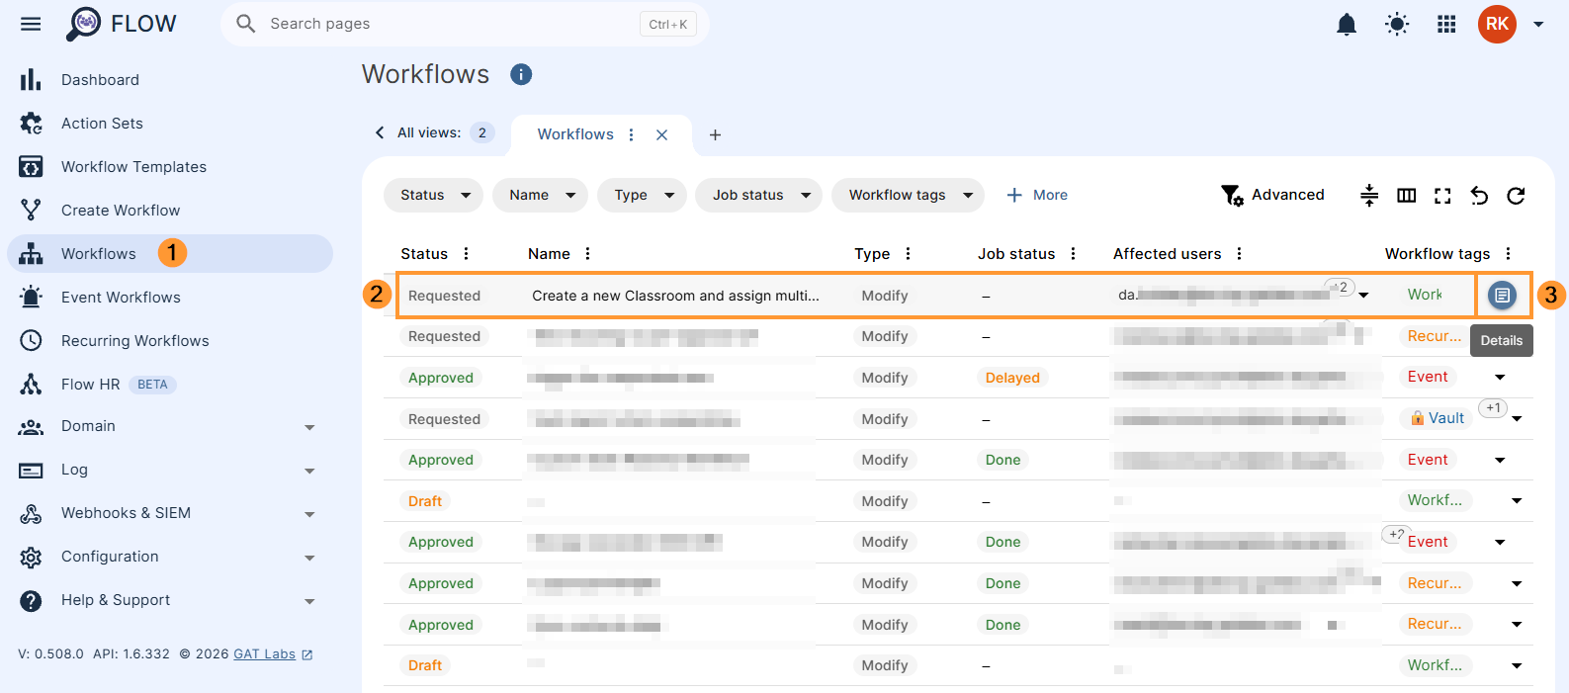The width and height of the screenshot is (1569, 693).
Task: Open the apps grid icon
Action: click(x=1446, y=24)
